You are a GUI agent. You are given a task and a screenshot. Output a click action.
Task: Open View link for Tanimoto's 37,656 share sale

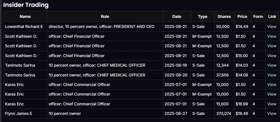pyautogui.click(x=272, y=75)
